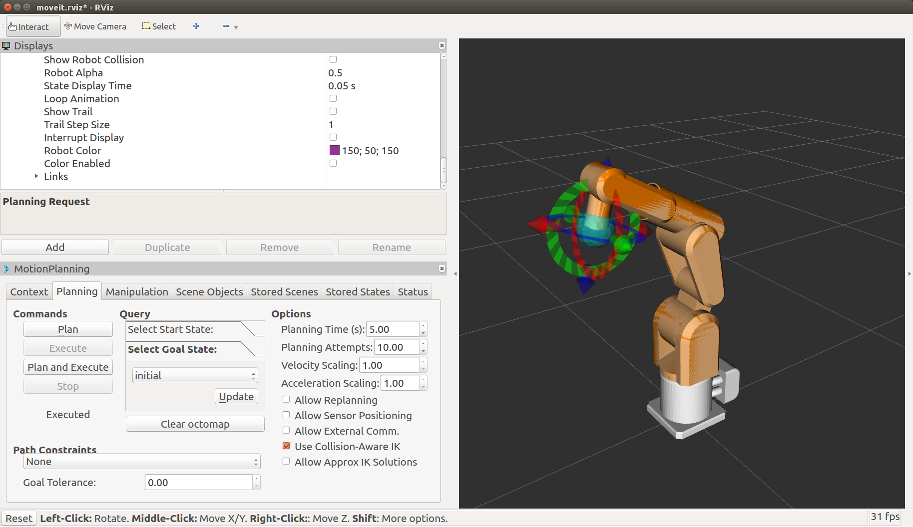Click the Add display button
Image resolution: width=913 pixels, height=527 pixels.
(x=55, y=247)
